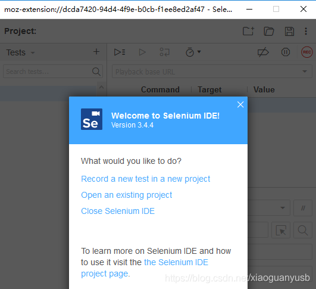Close the Selenium IDE window
This screenshot has width=316, height=289.
[x=304, y=9]
